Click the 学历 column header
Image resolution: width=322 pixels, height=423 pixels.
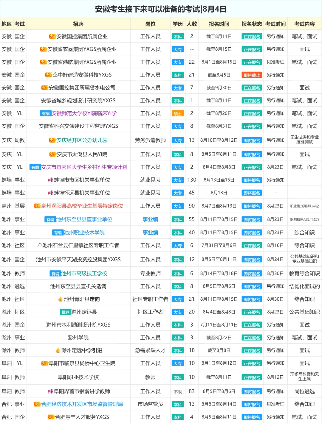click(178, 24)
